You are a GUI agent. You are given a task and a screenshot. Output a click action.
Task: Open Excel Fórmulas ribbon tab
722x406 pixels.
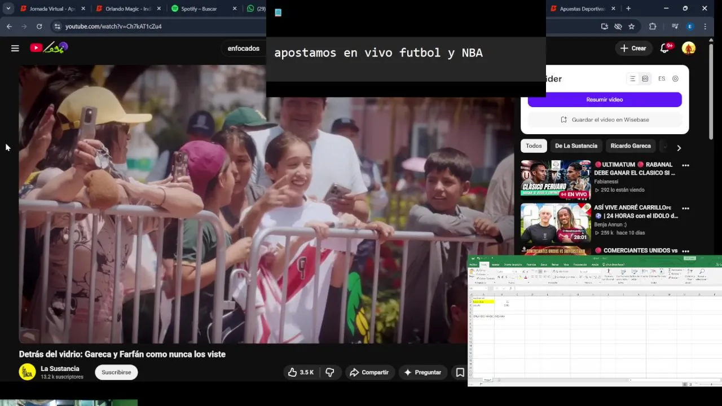[x=531, y=264]
